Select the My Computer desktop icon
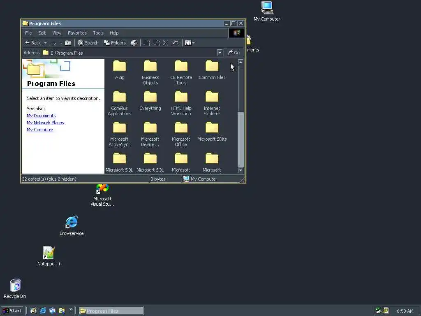This screenshot has height=316, width=421. (x=267, y=12)
